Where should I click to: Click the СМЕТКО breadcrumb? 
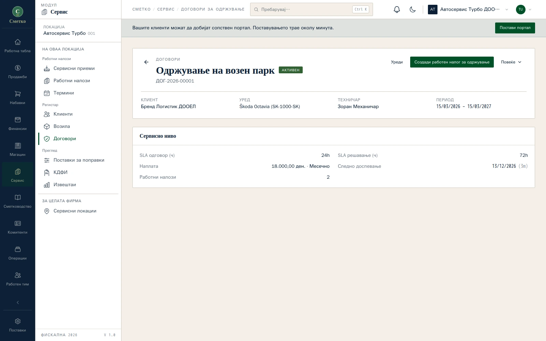pyautogui.click(x=142, y=9)
